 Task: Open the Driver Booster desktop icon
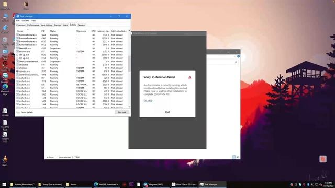[5, 66]
